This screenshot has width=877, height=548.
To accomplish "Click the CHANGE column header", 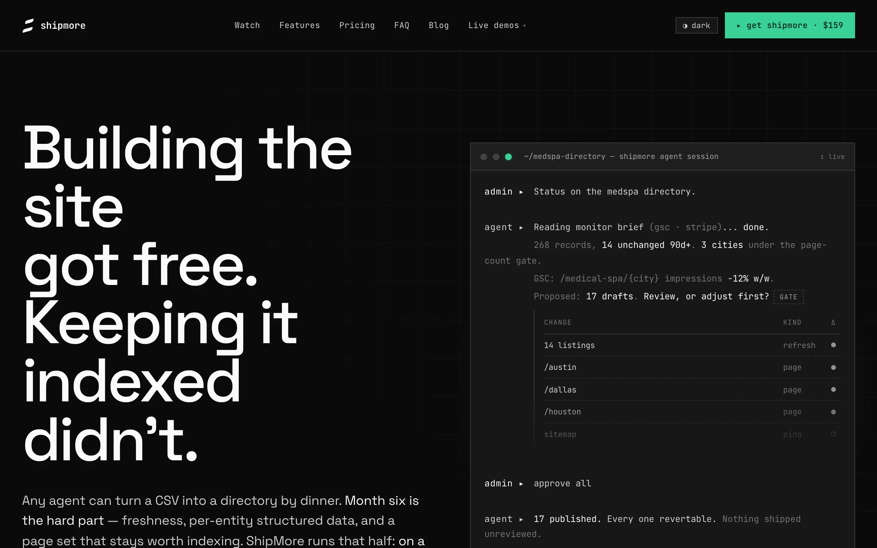I will (x=558, y=322).
